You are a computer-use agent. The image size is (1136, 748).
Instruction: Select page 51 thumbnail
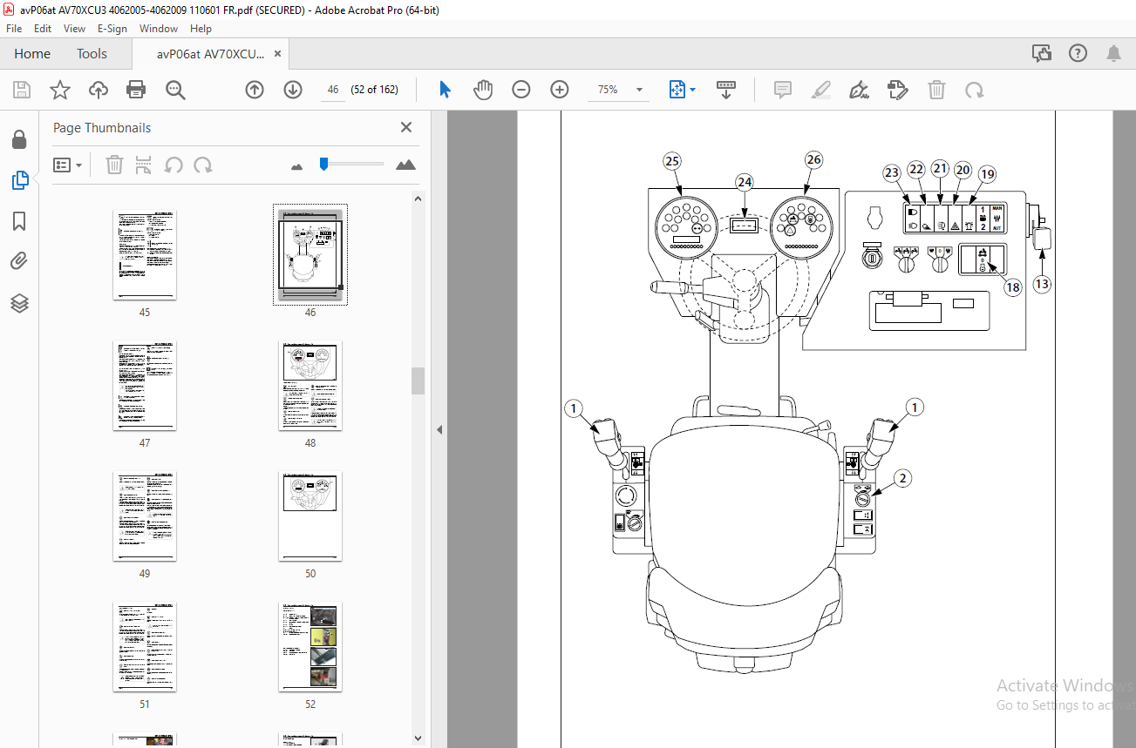[145, 647]
